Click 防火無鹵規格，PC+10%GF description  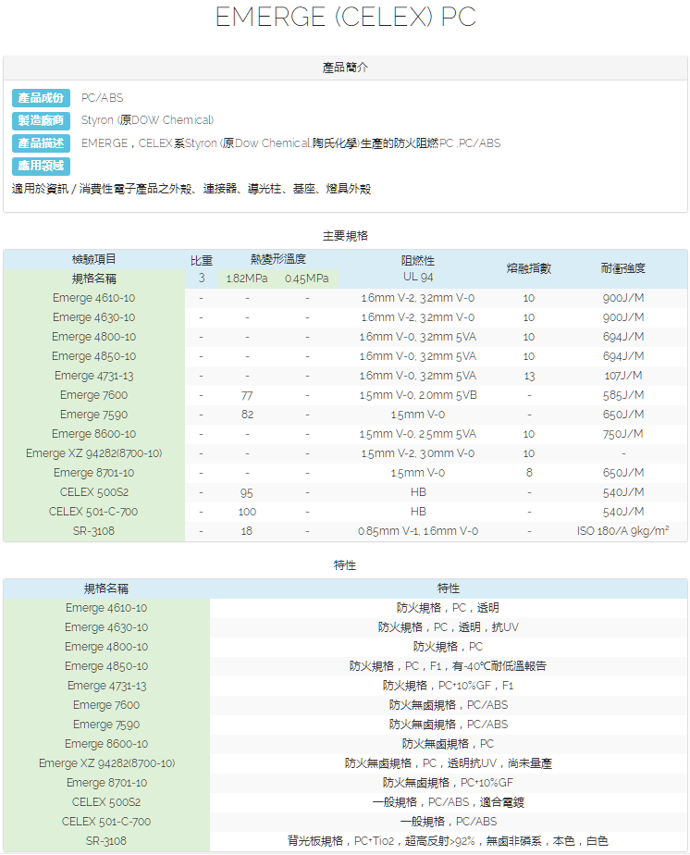[x=449, y=783]
